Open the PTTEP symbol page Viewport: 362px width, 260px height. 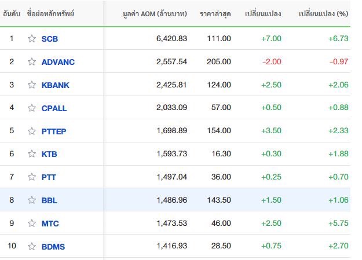click(54, 131)
